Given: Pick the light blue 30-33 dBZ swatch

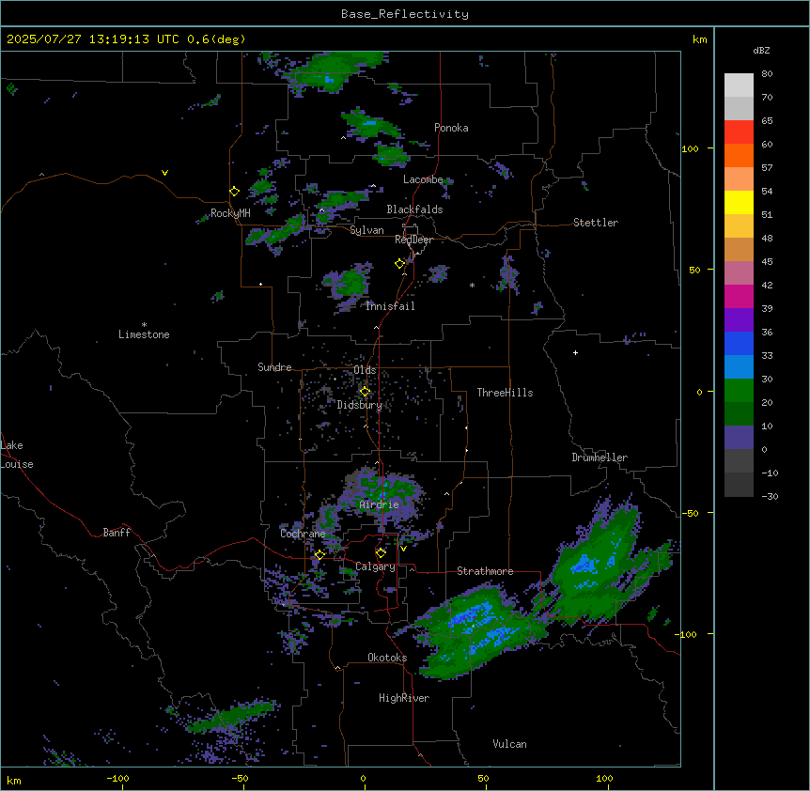Looking at the screenshot, I should (x=739, y=367).
